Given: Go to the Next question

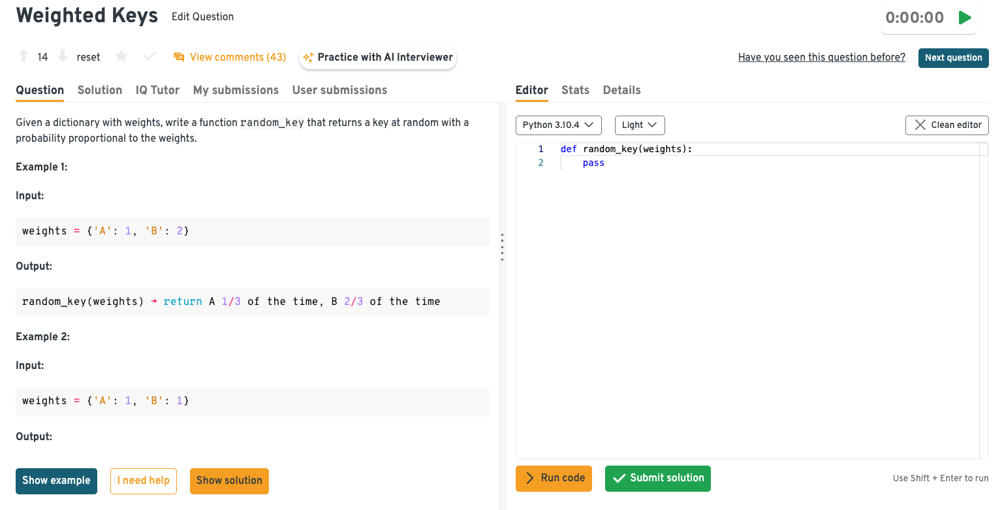Looking at the screenshot, I should (x=953, y=57).
